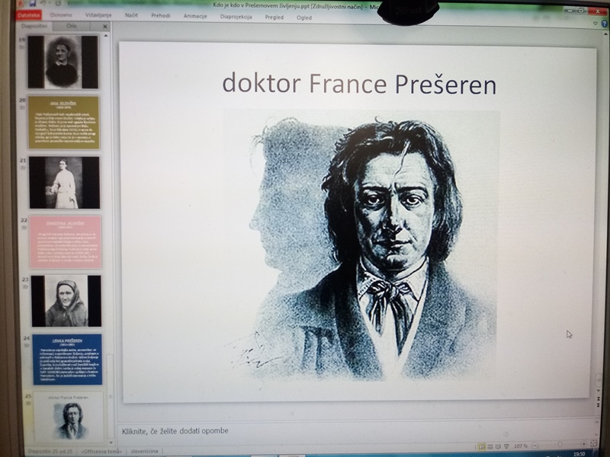Switch to Reading view icon

click(x=497, y=446)
